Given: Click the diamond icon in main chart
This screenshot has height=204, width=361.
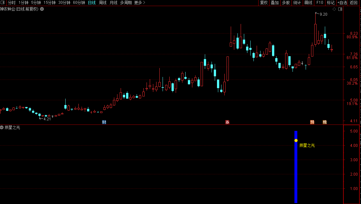Looking at the screenshot, I should coord(334,9).
